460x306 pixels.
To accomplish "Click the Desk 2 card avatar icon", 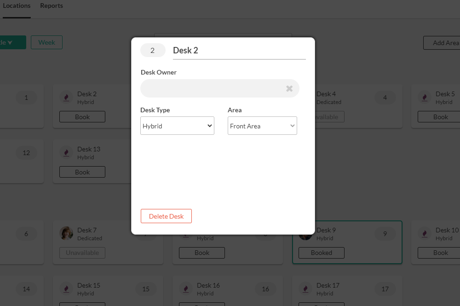I will coord(66,98).
